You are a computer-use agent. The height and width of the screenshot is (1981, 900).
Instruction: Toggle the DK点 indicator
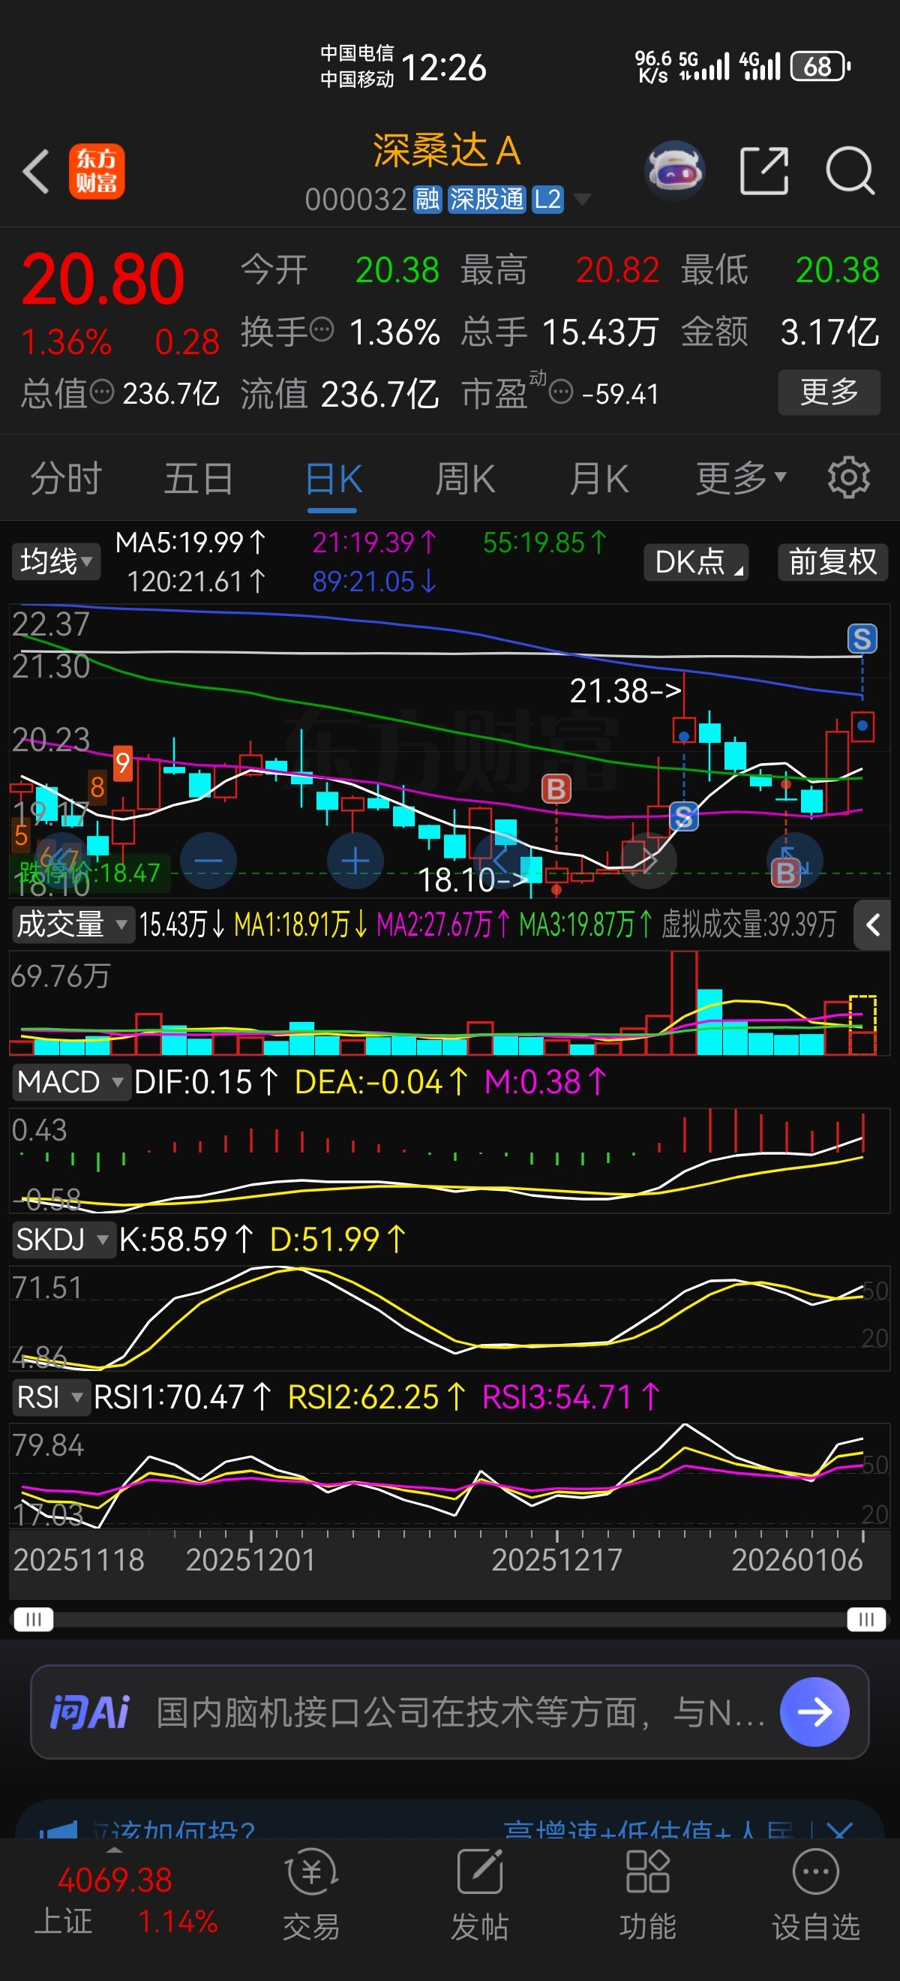coord(696,562)
